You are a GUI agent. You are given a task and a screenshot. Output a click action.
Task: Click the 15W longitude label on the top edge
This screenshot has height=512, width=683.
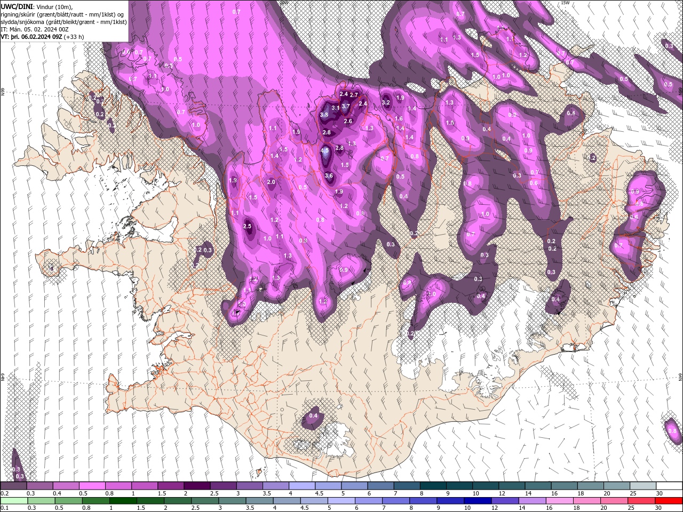point(565,3)
